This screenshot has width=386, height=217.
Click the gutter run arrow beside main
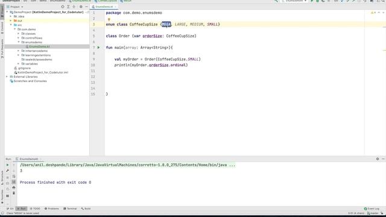[x=99, y=48]
